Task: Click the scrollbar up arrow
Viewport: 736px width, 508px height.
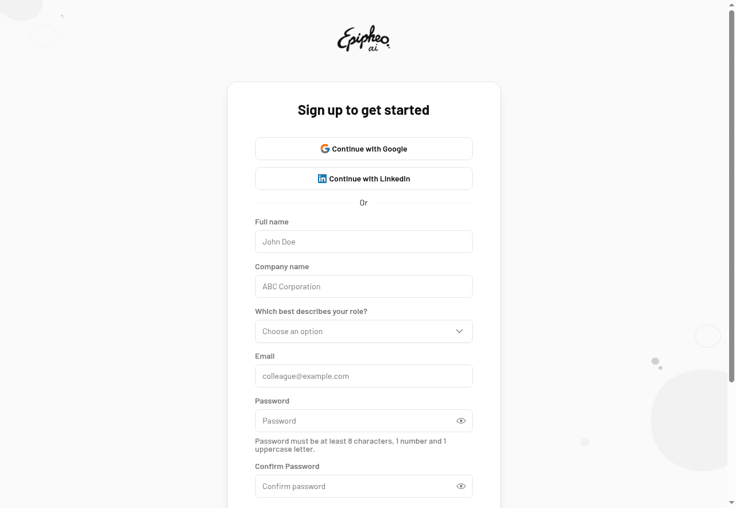Action: (731, 5)
